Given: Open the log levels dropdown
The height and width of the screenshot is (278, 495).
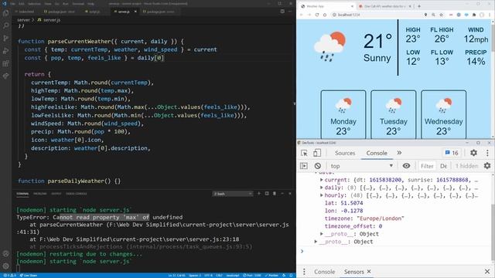Looking at the screenshot, I should click(x=443, y=166).
